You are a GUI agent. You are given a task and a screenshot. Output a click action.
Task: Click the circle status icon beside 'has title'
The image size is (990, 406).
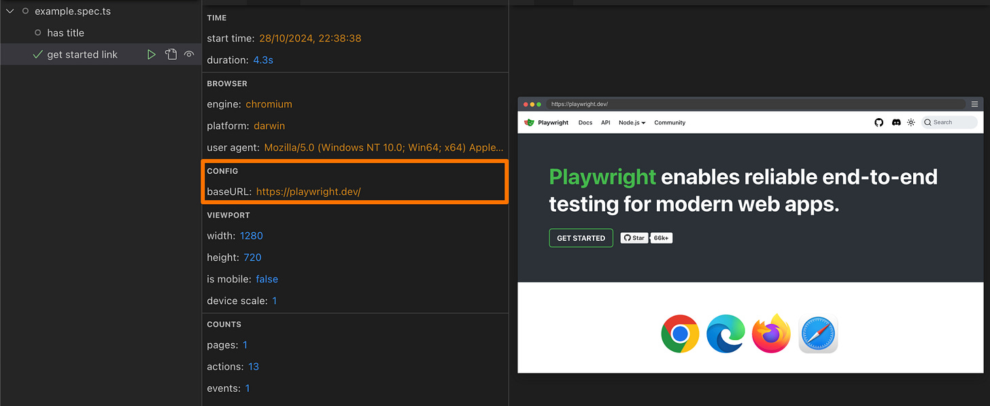[x=38, y=33]
